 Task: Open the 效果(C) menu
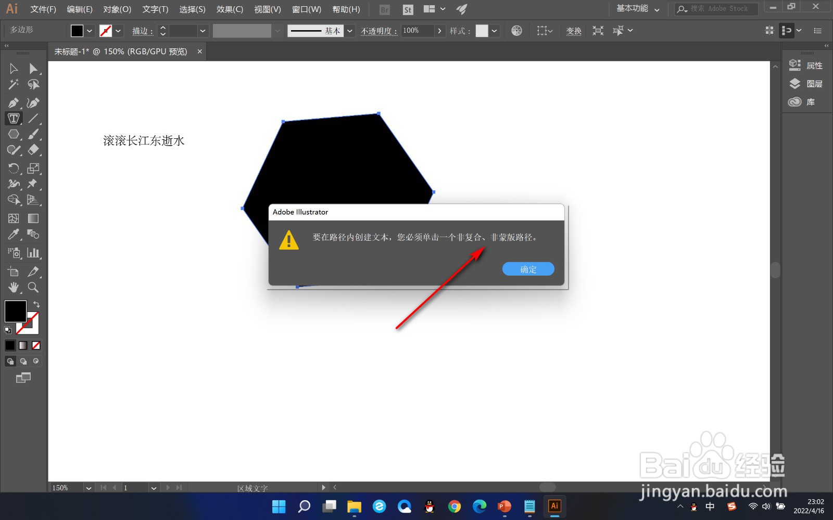tap(230, 9)
